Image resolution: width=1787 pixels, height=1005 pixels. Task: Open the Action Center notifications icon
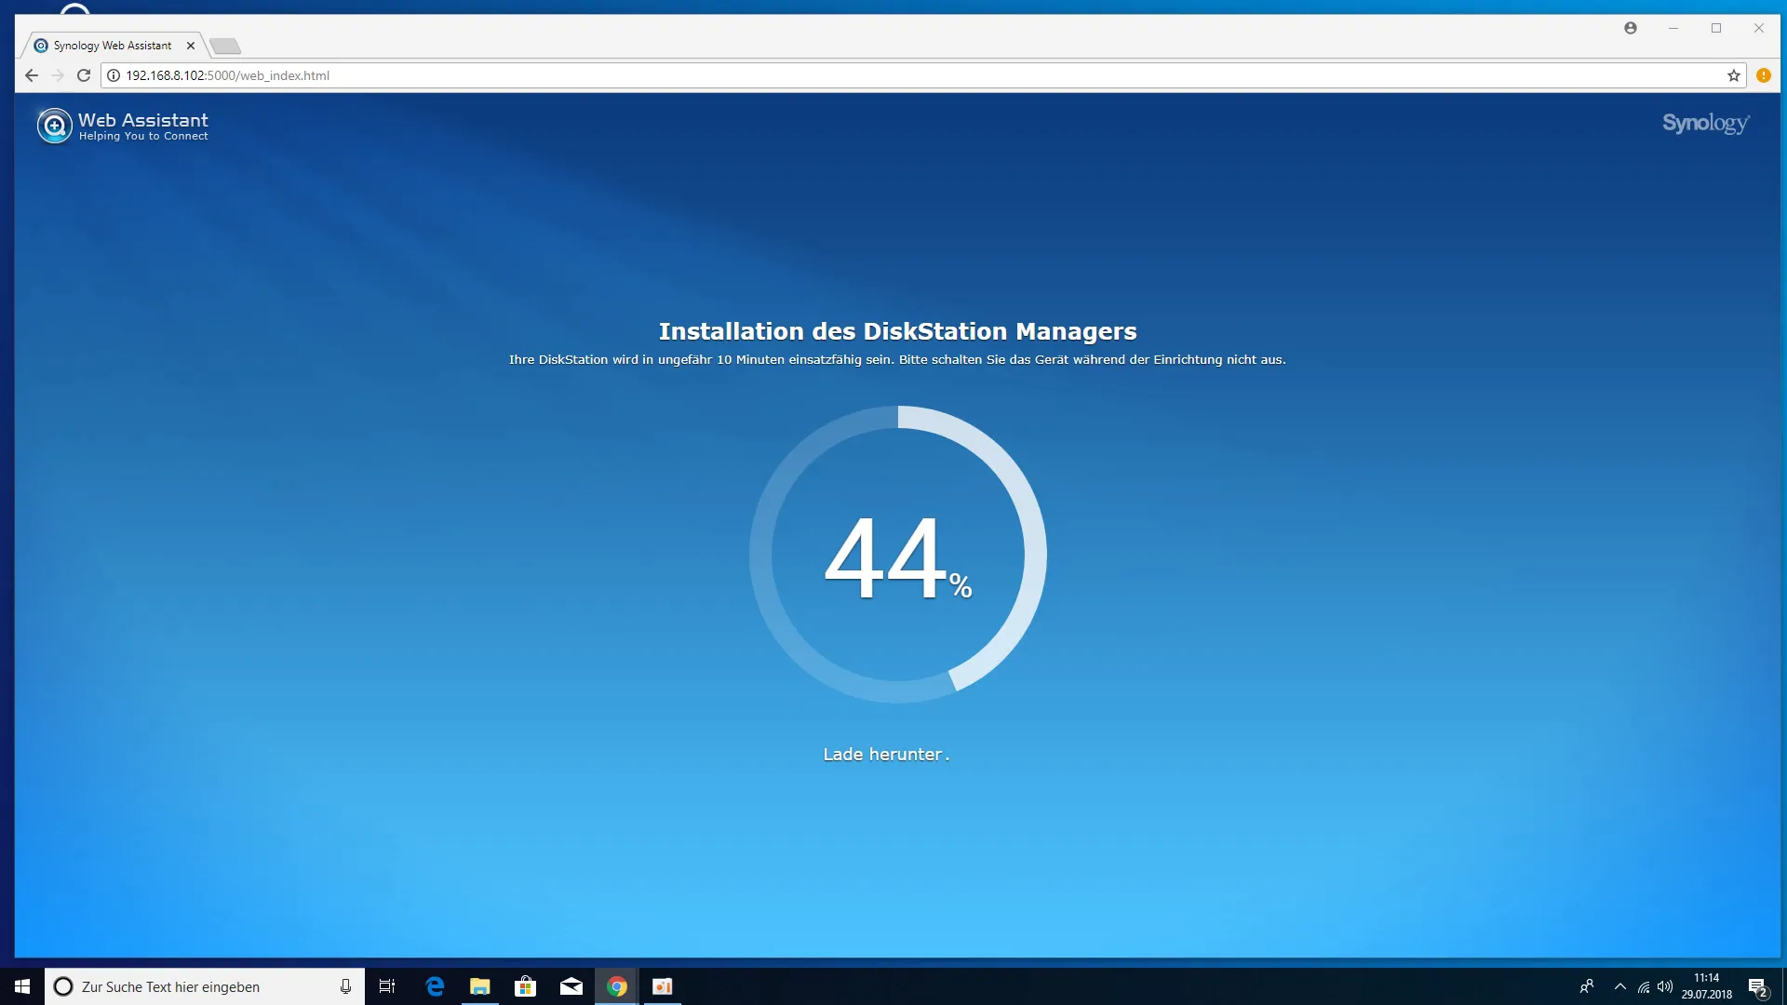pos(1757,986)
